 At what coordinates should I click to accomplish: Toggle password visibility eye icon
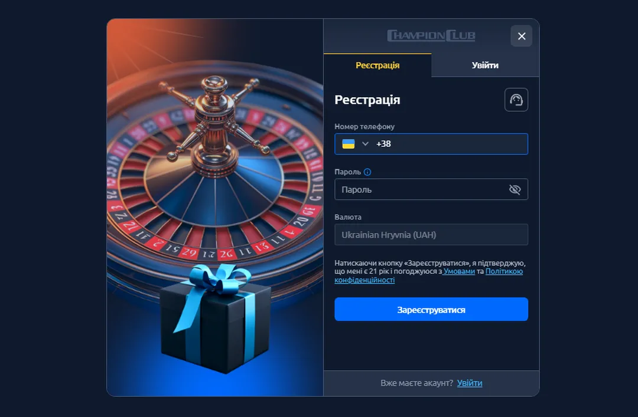(515, 189)
